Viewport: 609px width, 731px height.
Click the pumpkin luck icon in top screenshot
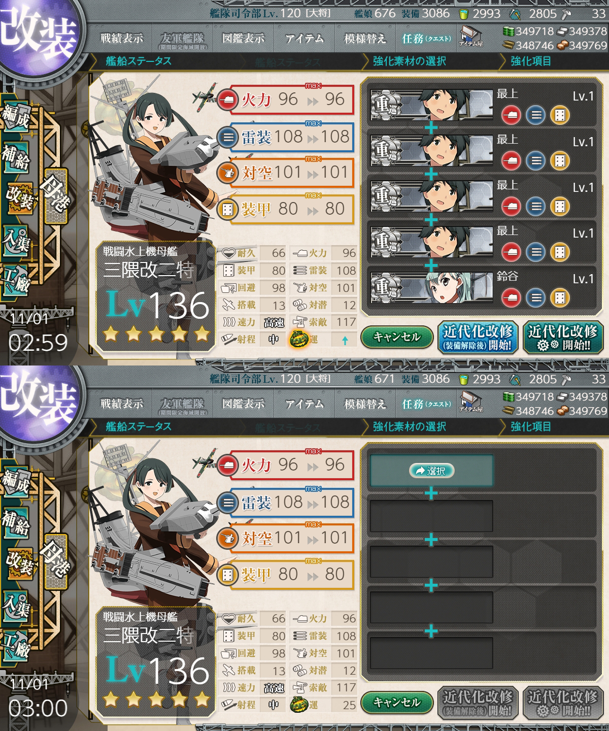click(299, 339)
